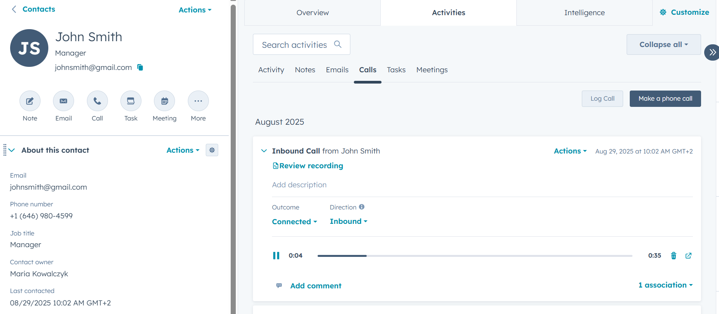Open the Inbound direction dropdown

(x=348, y=222)
